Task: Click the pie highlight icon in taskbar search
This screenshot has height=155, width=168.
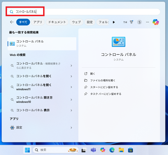Action: pyautogui.click(x=73, y=150)
